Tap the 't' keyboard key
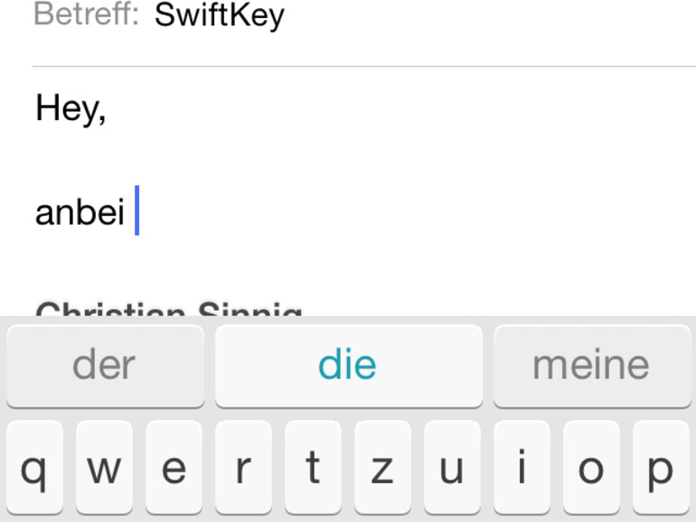The height and width of the screenshot is (522, 696). (x=313, y=470)
